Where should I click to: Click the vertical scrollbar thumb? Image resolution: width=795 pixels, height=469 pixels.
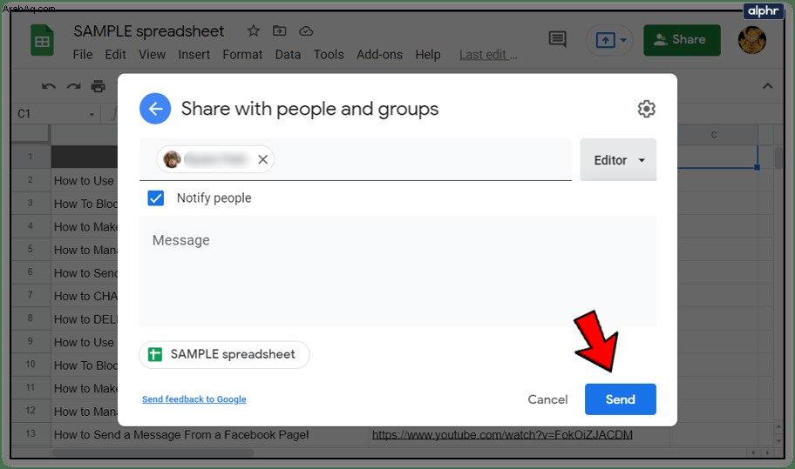[x=780, y=157]
